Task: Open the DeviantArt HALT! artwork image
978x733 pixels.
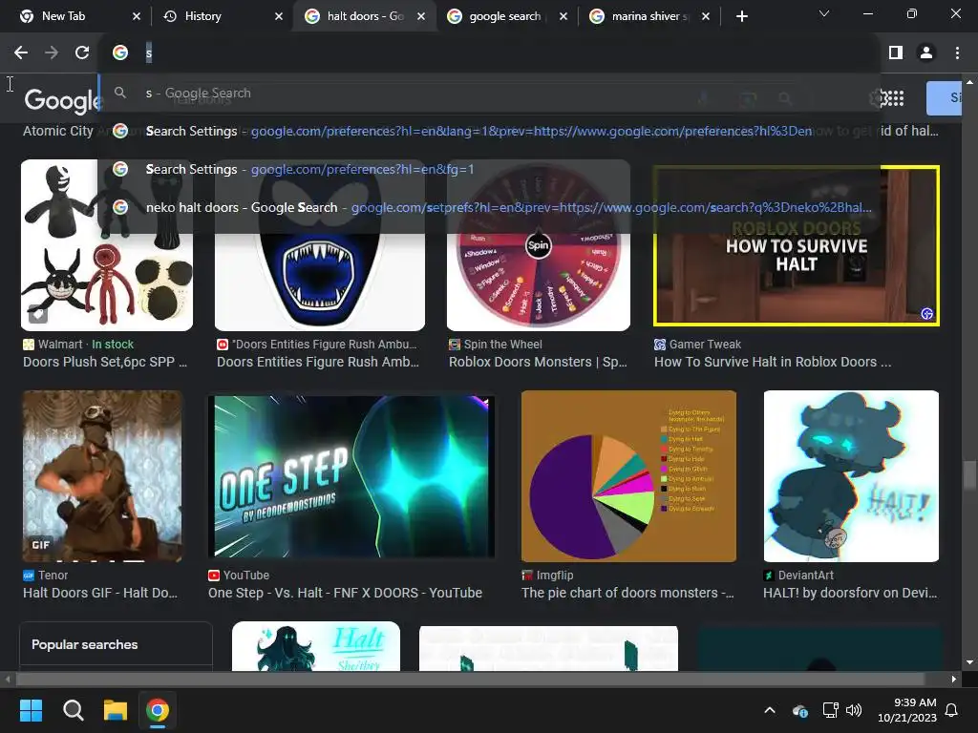Action: 851,476
